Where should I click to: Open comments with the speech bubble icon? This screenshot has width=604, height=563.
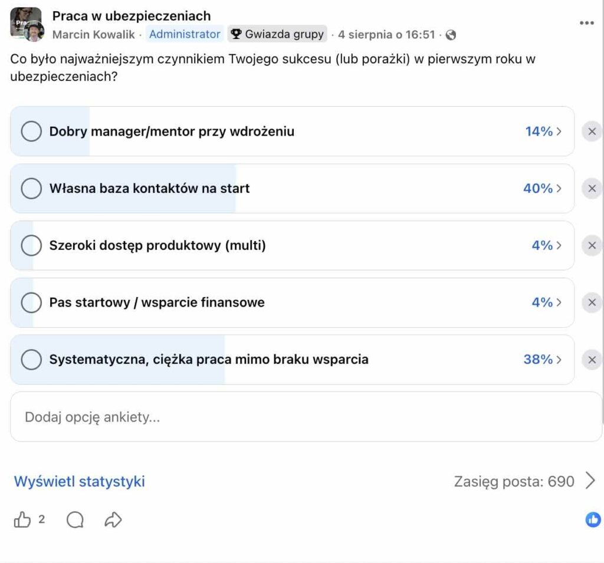tap(75, 519)
